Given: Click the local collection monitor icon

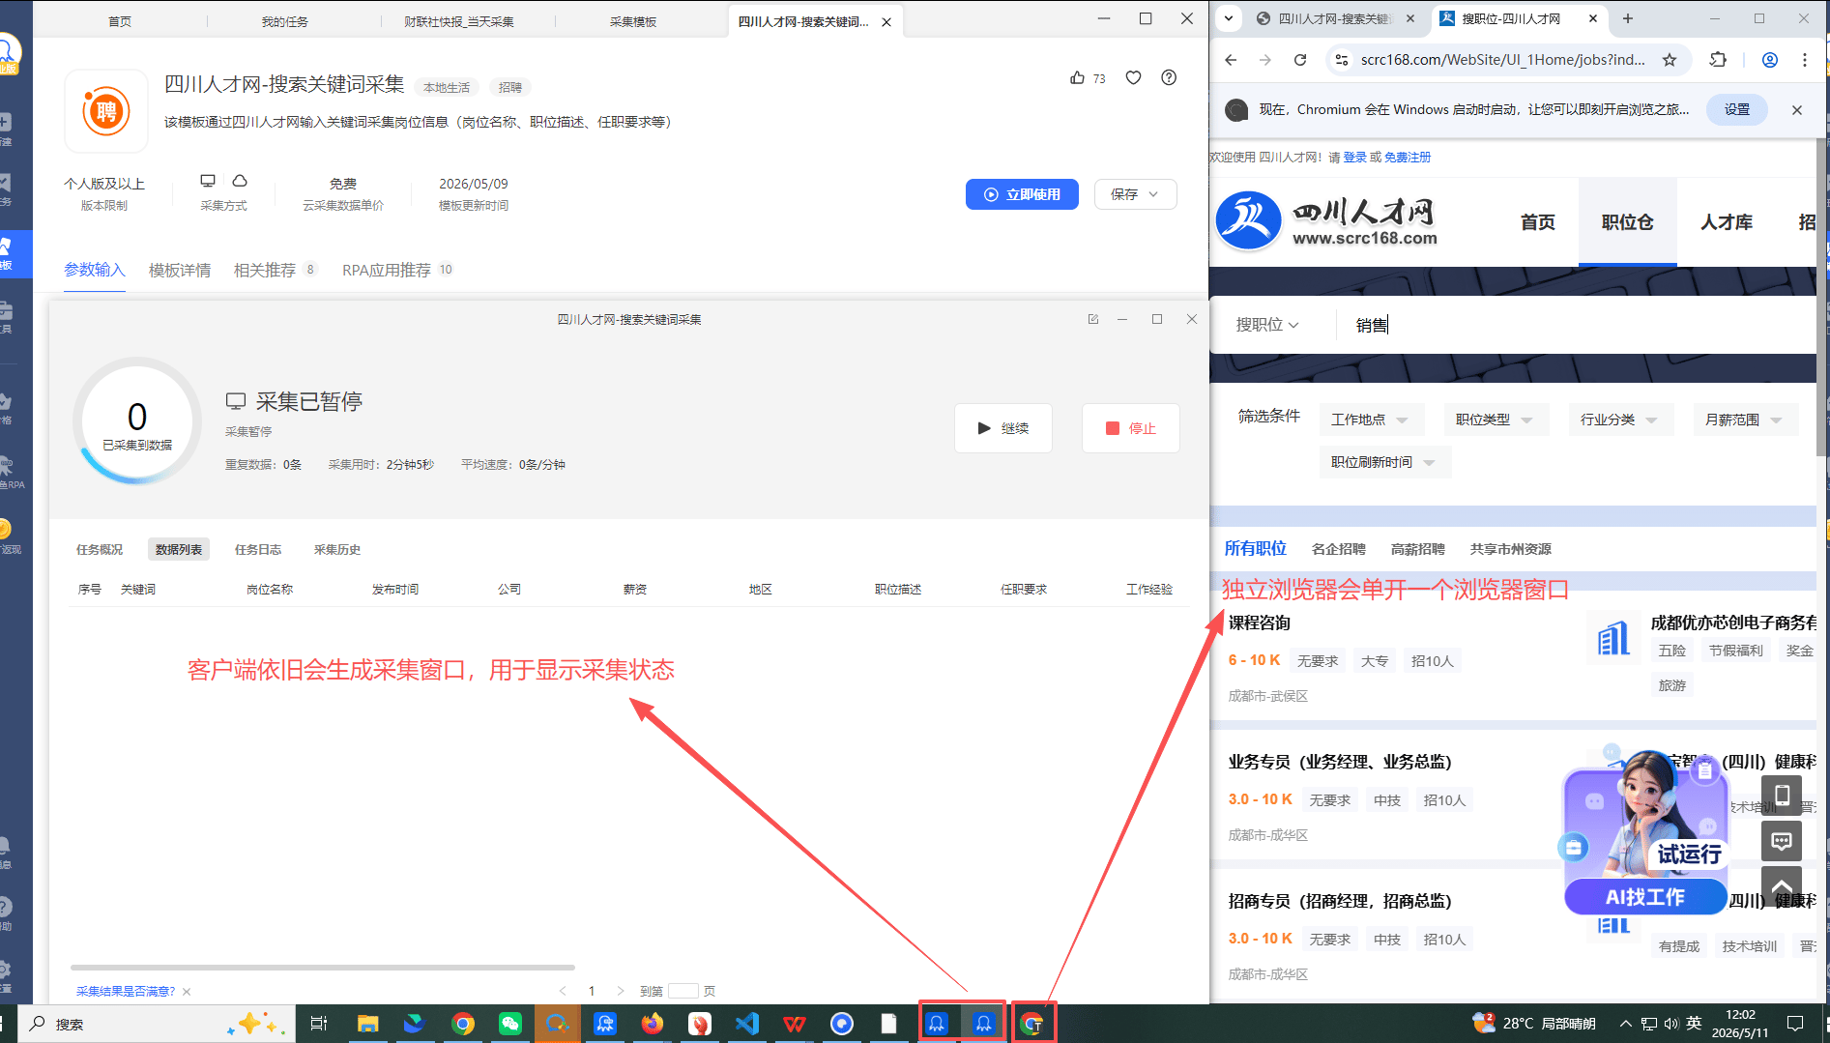Looking at the screenshot, I should pyautogui.click(x=208, y=181).
